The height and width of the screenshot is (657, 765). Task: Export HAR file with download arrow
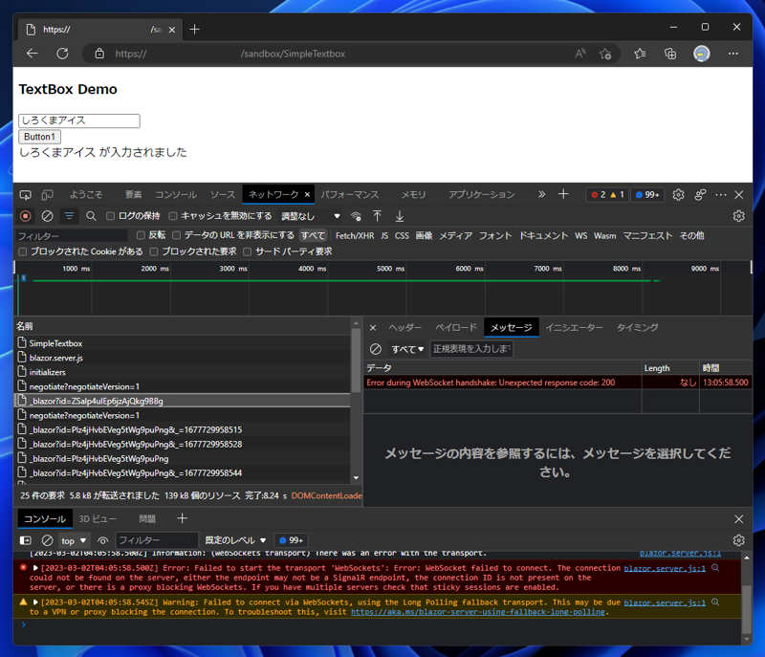(x=399, y=216)
